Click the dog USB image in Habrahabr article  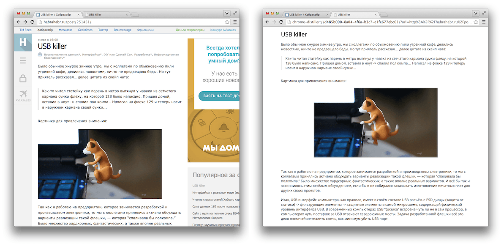(100, 164)
